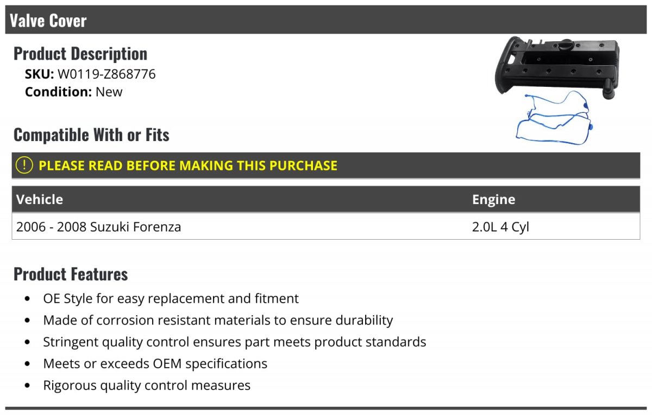Click the Vehicle column header
Viewport: 652px width, 415px height.
[x=40, y=199]
